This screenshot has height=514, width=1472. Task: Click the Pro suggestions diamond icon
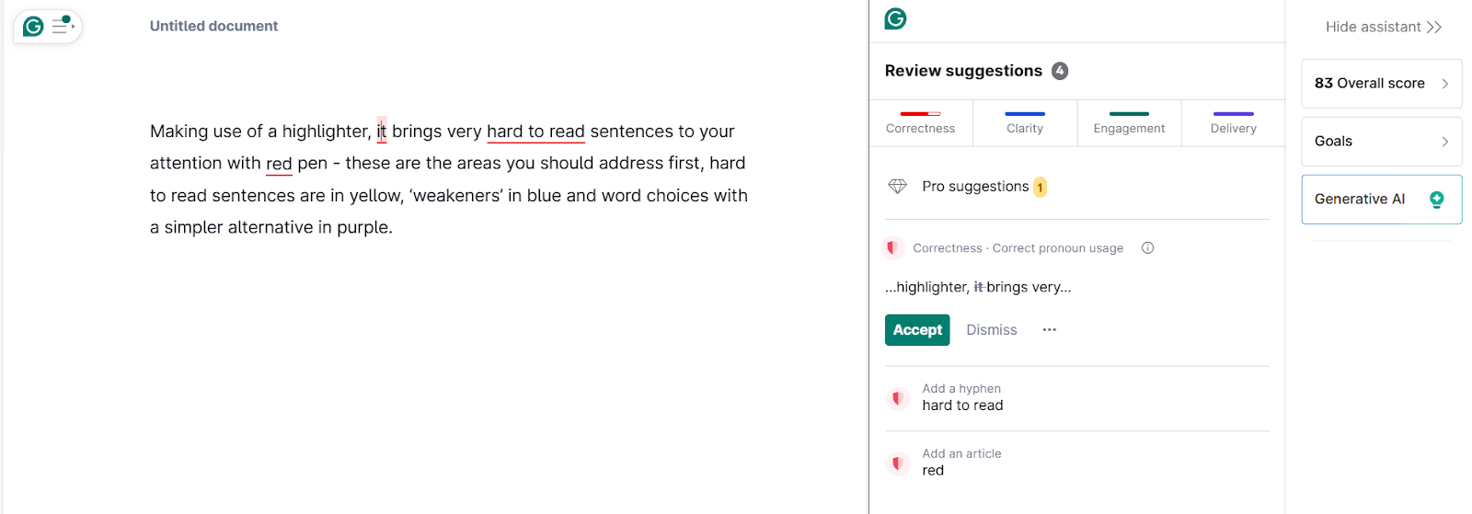click(x=898, y=186)
